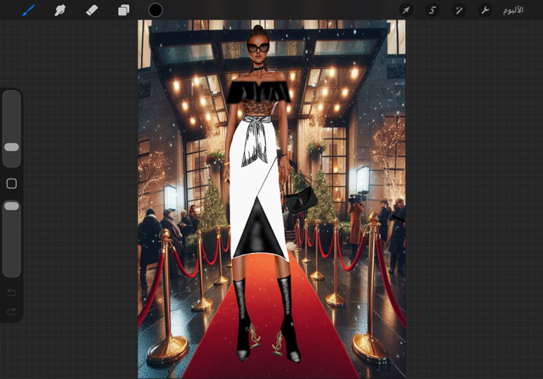Open the black color picker circle

tap(156, 10)
